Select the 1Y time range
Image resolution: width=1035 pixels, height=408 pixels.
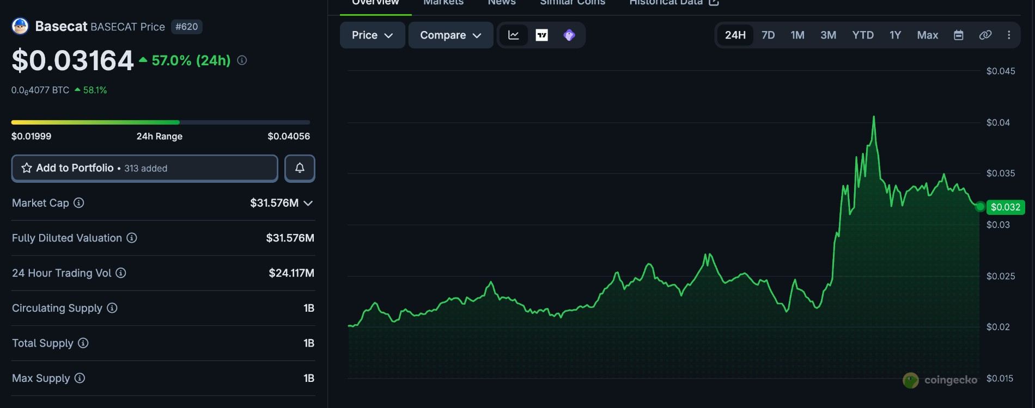click(x=895, y=35)
